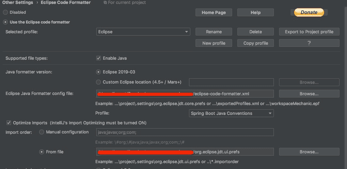347x169 pixels.
Task: Open the Spring Boot Java Conventions dropdown
Action: [231, 113]
